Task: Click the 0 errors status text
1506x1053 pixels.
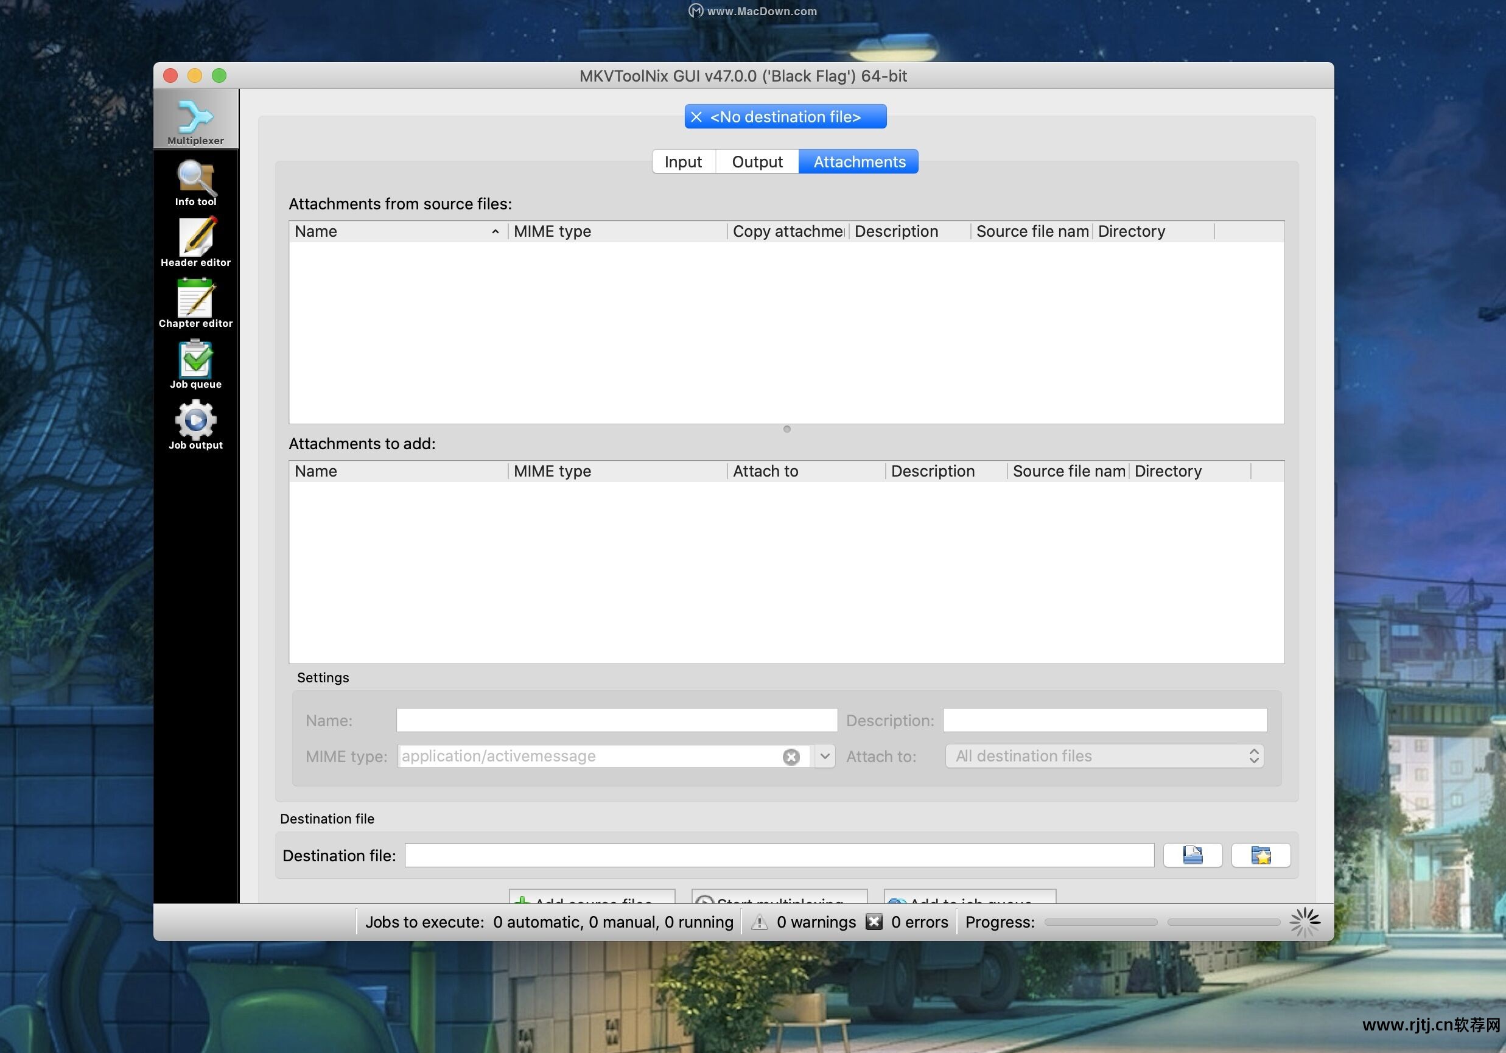Action: coord(920,923)
